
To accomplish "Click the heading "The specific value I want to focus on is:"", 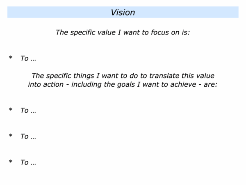I will (x=123, y=32).
